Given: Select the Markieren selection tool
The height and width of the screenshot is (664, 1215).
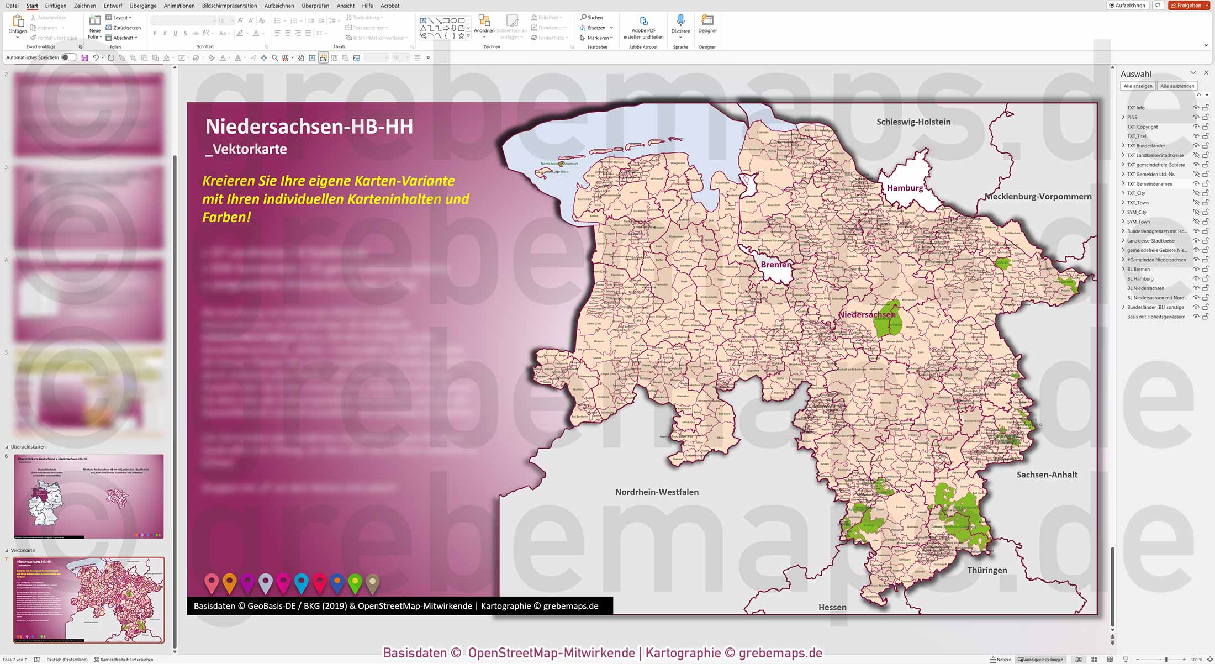Looking at the screenshot, I should coord(596,38).
